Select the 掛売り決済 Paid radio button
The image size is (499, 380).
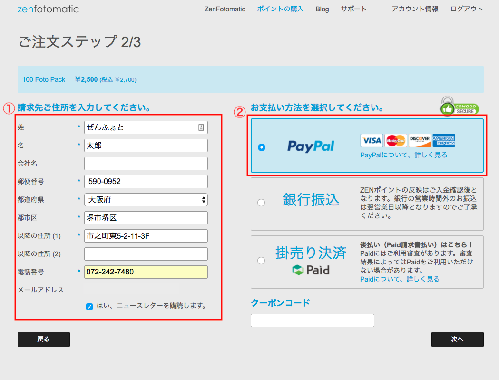[261, 261]
